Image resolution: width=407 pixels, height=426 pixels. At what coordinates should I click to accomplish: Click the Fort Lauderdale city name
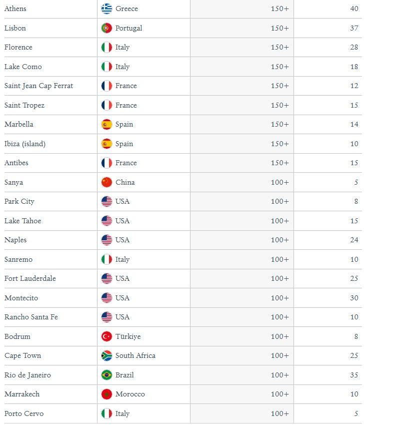coord(30,278)
